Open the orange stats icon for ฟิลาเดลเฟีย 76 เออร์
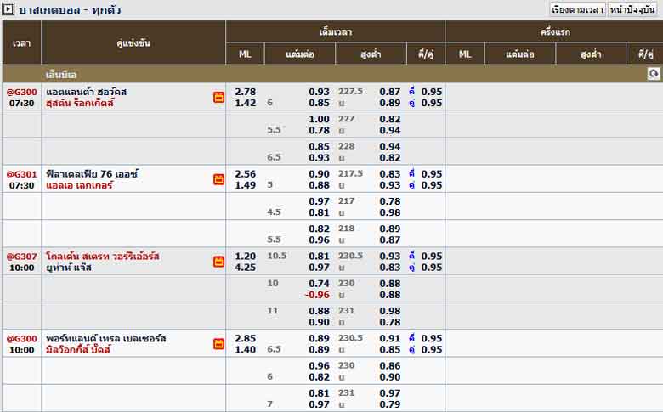This screenshot has height=412, width=663. (x=218, y=179)
